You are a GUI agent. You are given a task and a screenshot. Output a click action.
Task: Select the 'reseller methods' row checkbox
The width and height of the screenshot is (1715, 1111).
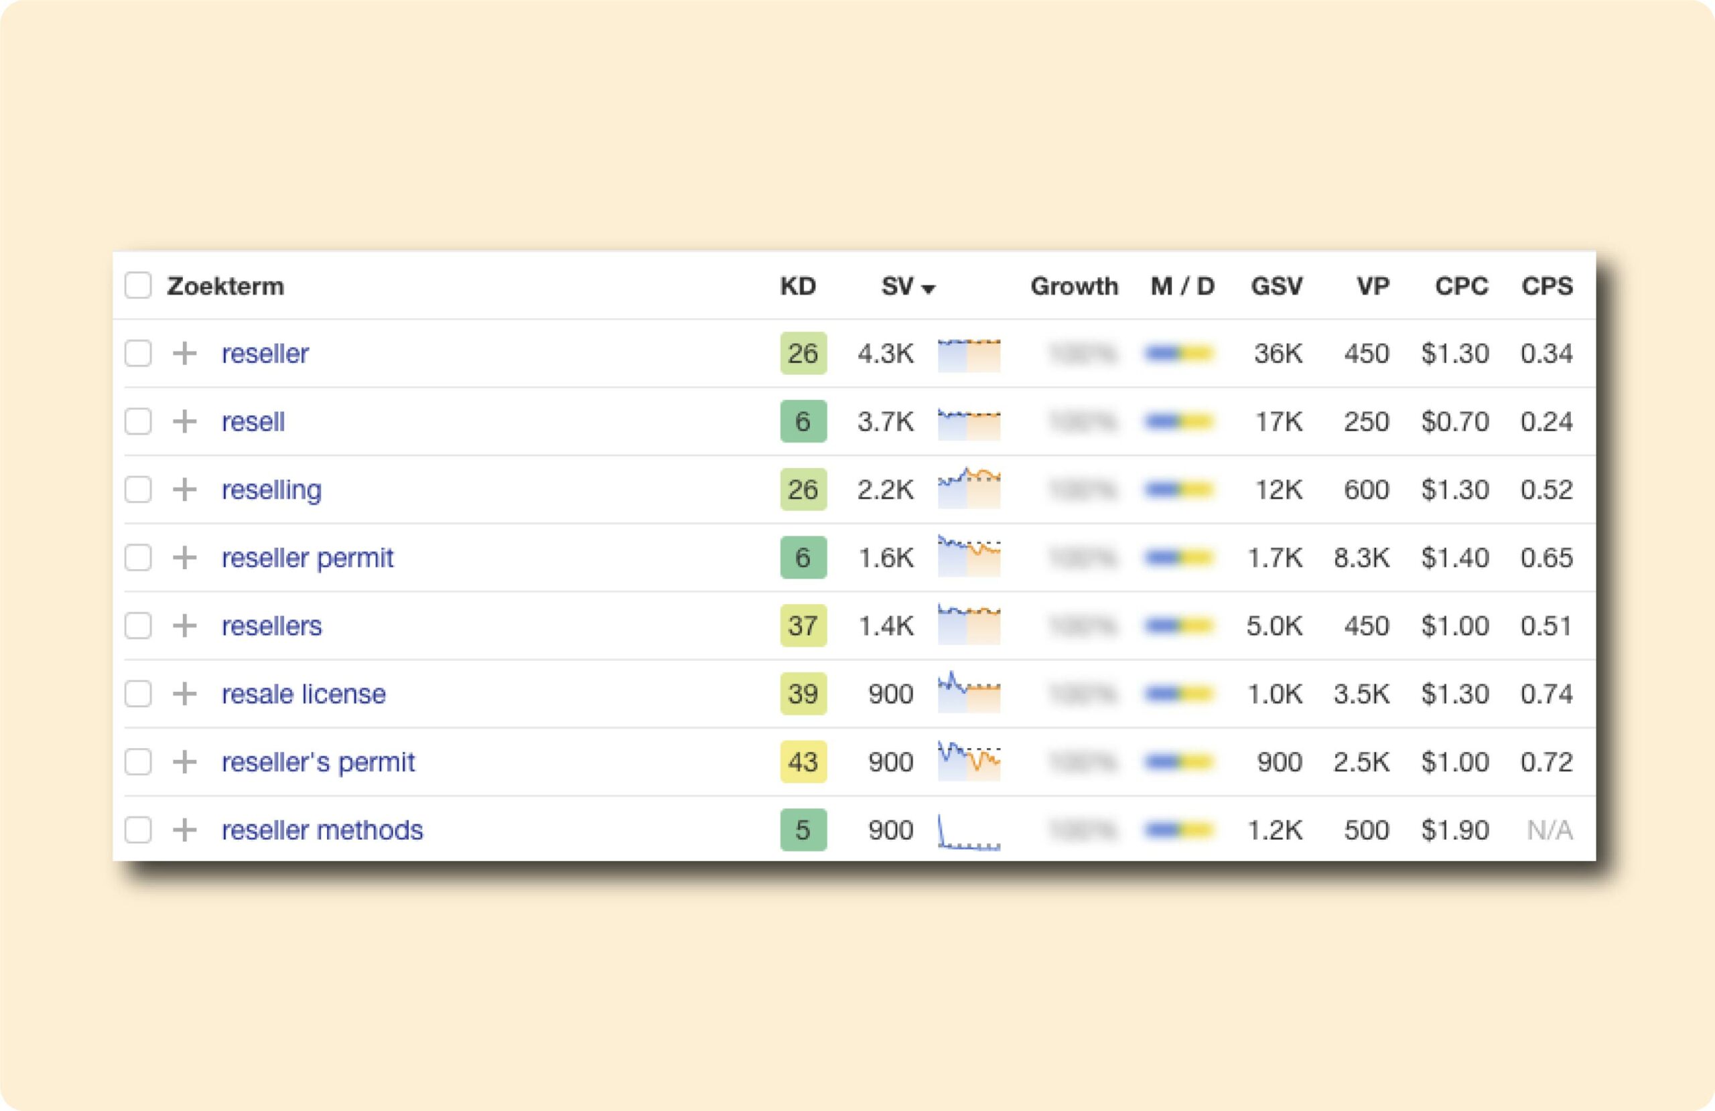[x=137, y=830]
